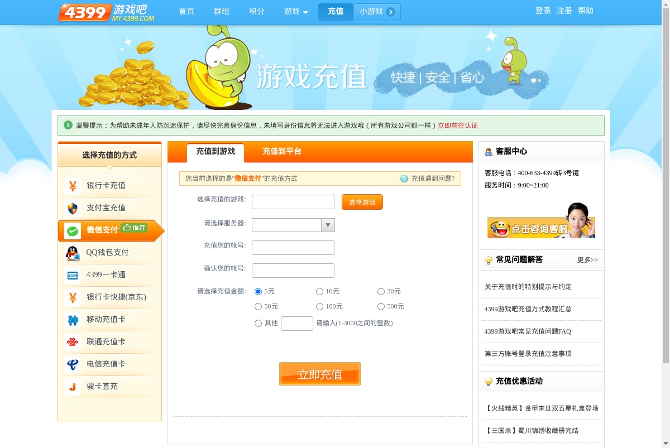Select the 50元 amount option
This screenshot has width=670, height=448.
258,306
